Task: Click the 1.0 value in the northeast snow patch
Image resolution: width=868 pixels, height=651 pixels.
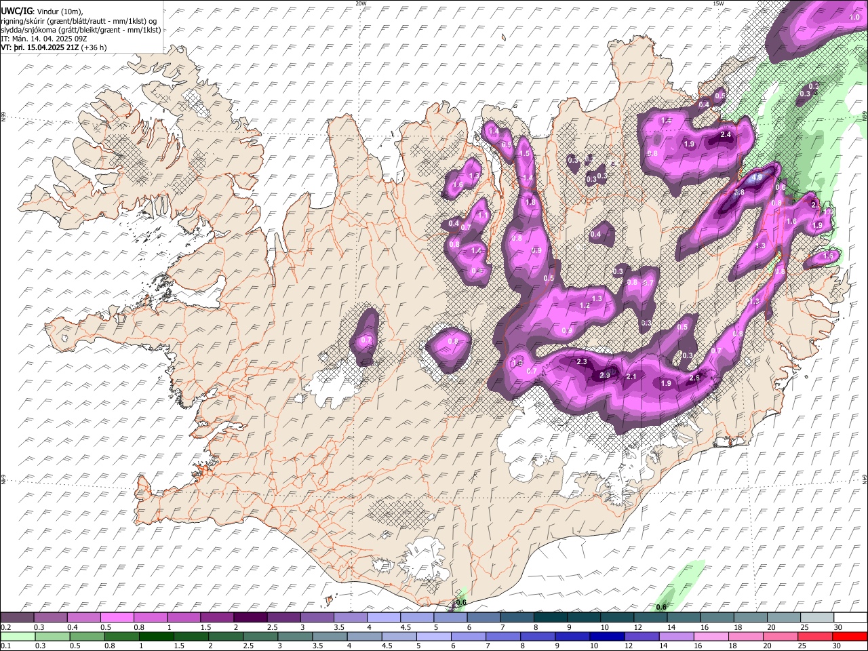Action: [x=853, y=16]
